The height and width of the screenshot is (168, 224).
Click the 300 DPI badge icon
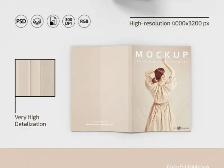pos(69,21)
